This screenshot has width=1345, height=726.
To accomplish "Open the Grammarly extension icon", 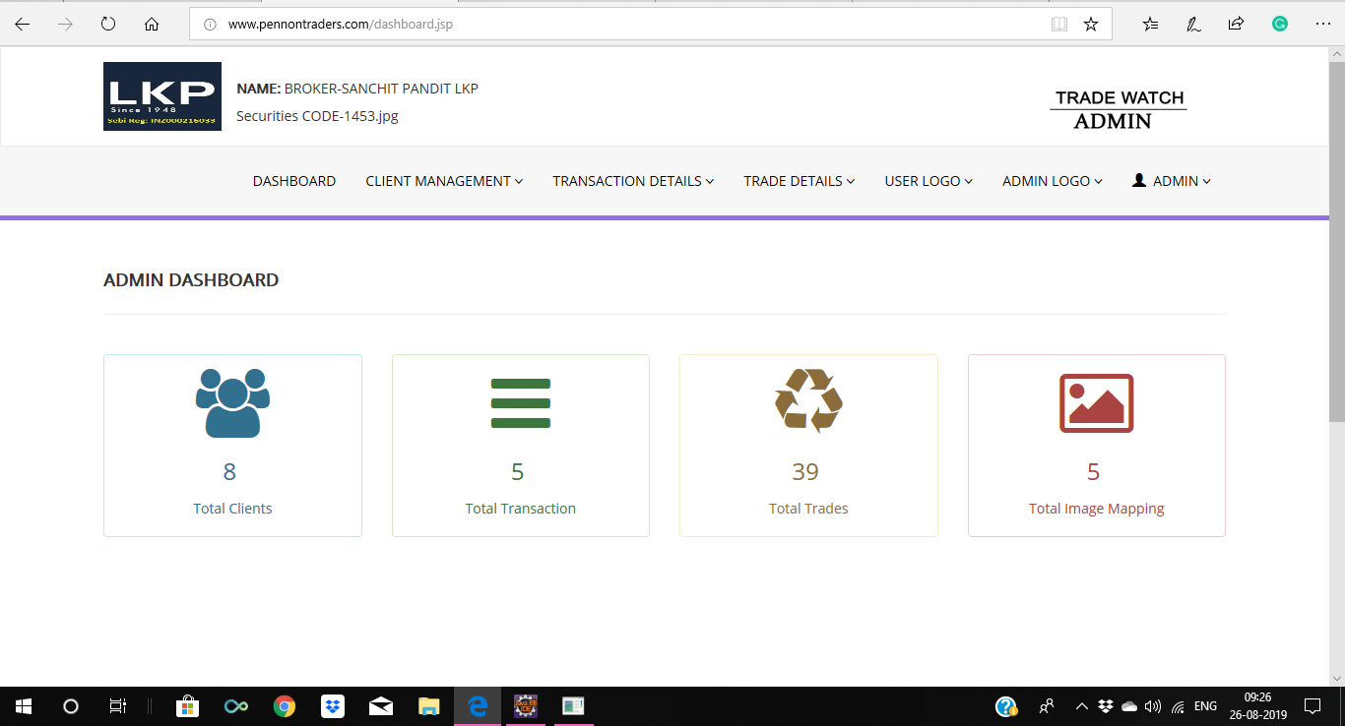I will [x=1279, y=25].
